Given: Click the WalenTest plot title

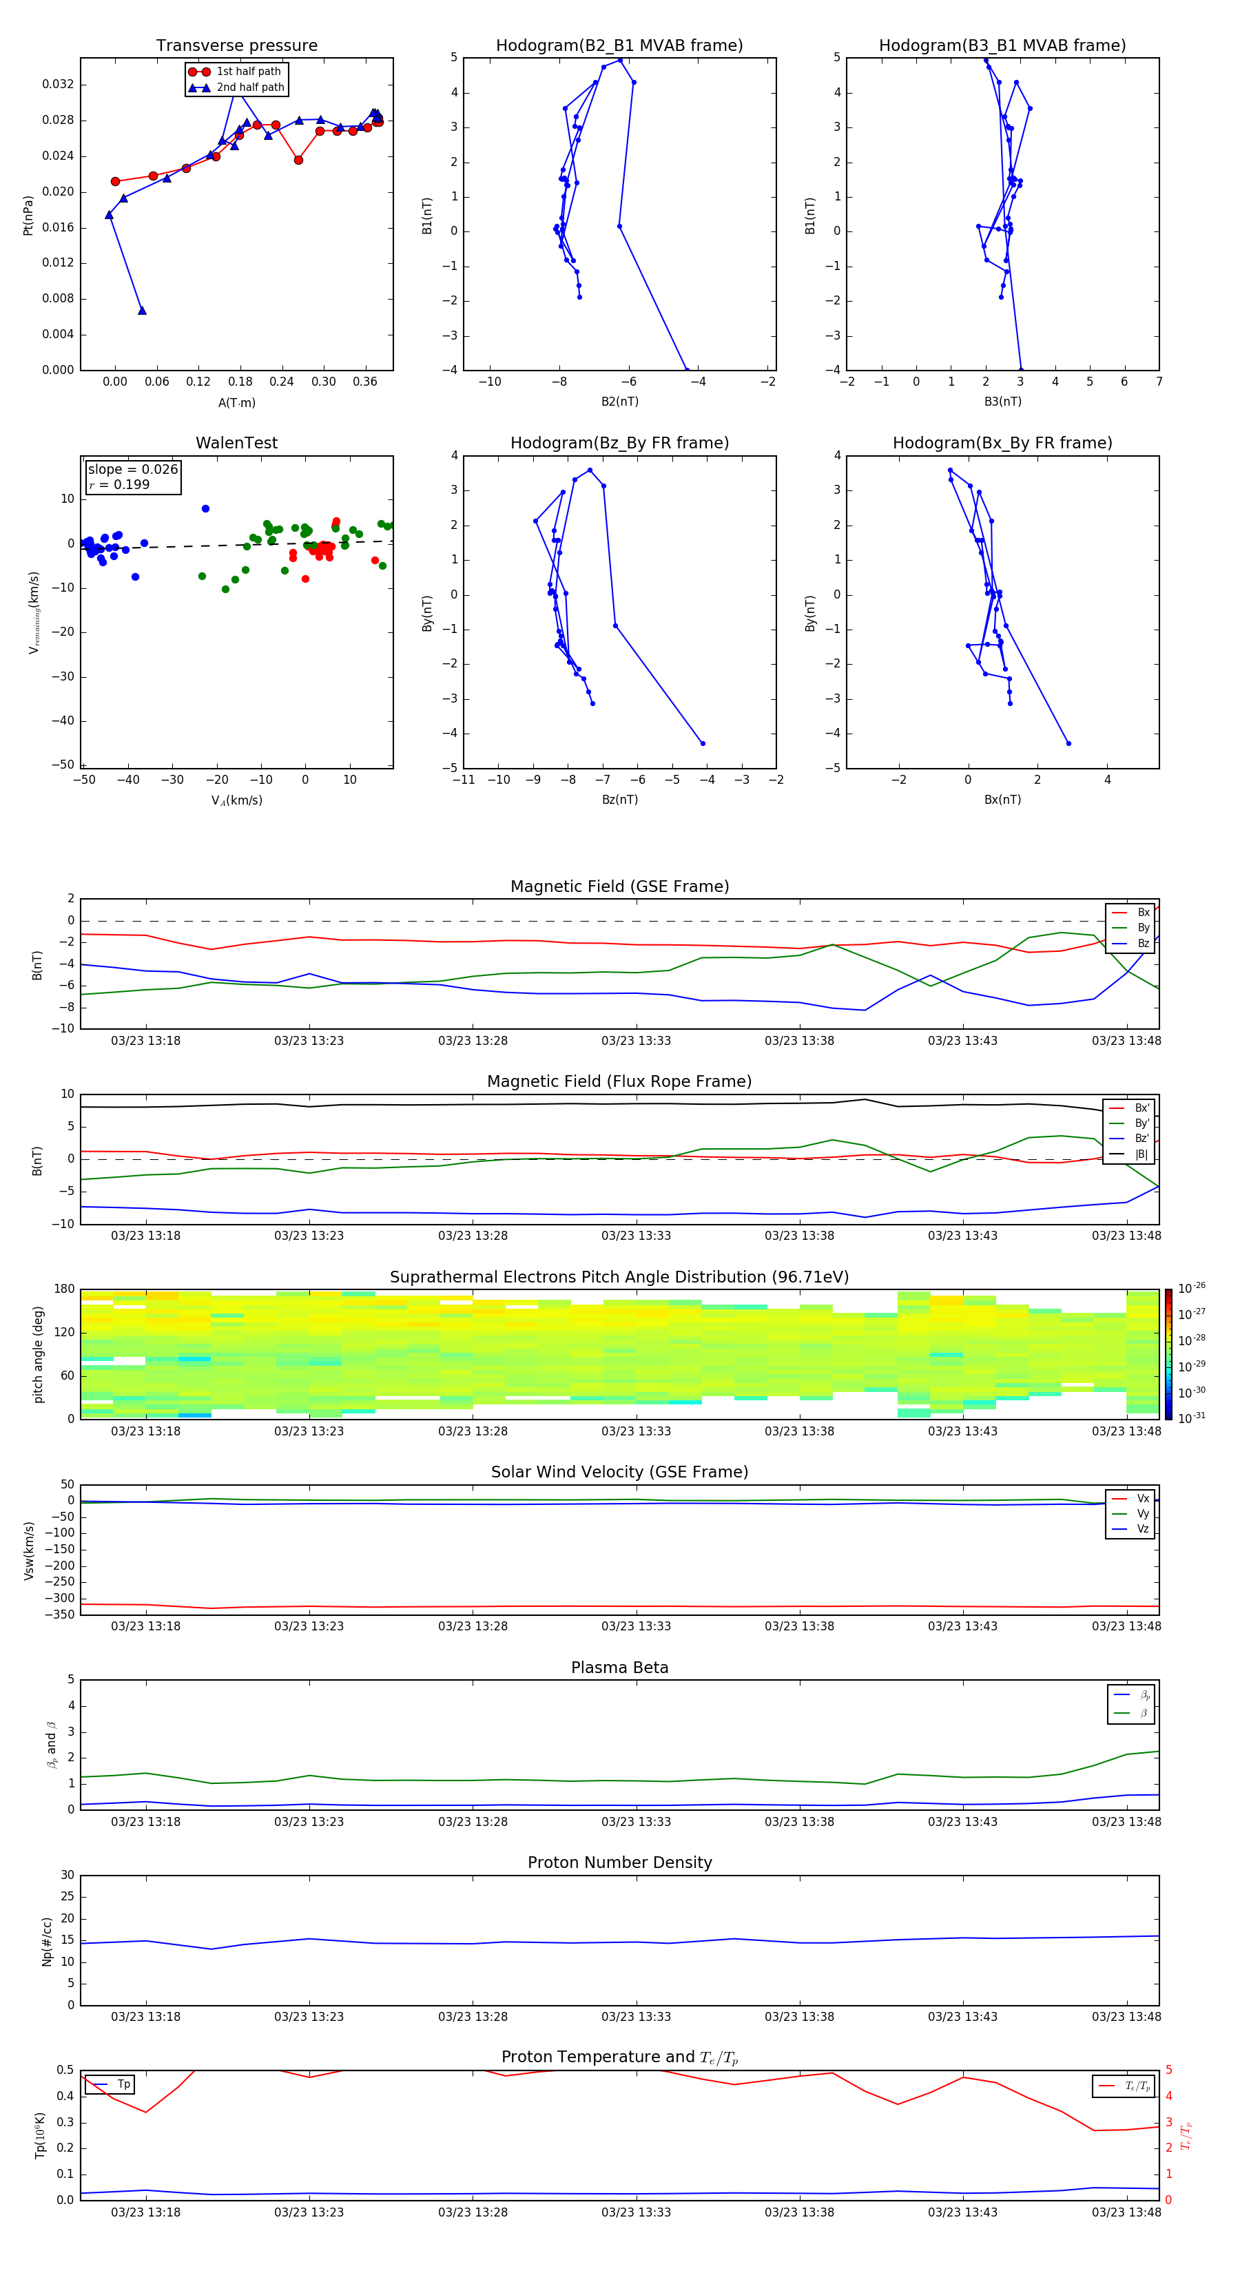Looking at the screenshot, I should 236,443.
